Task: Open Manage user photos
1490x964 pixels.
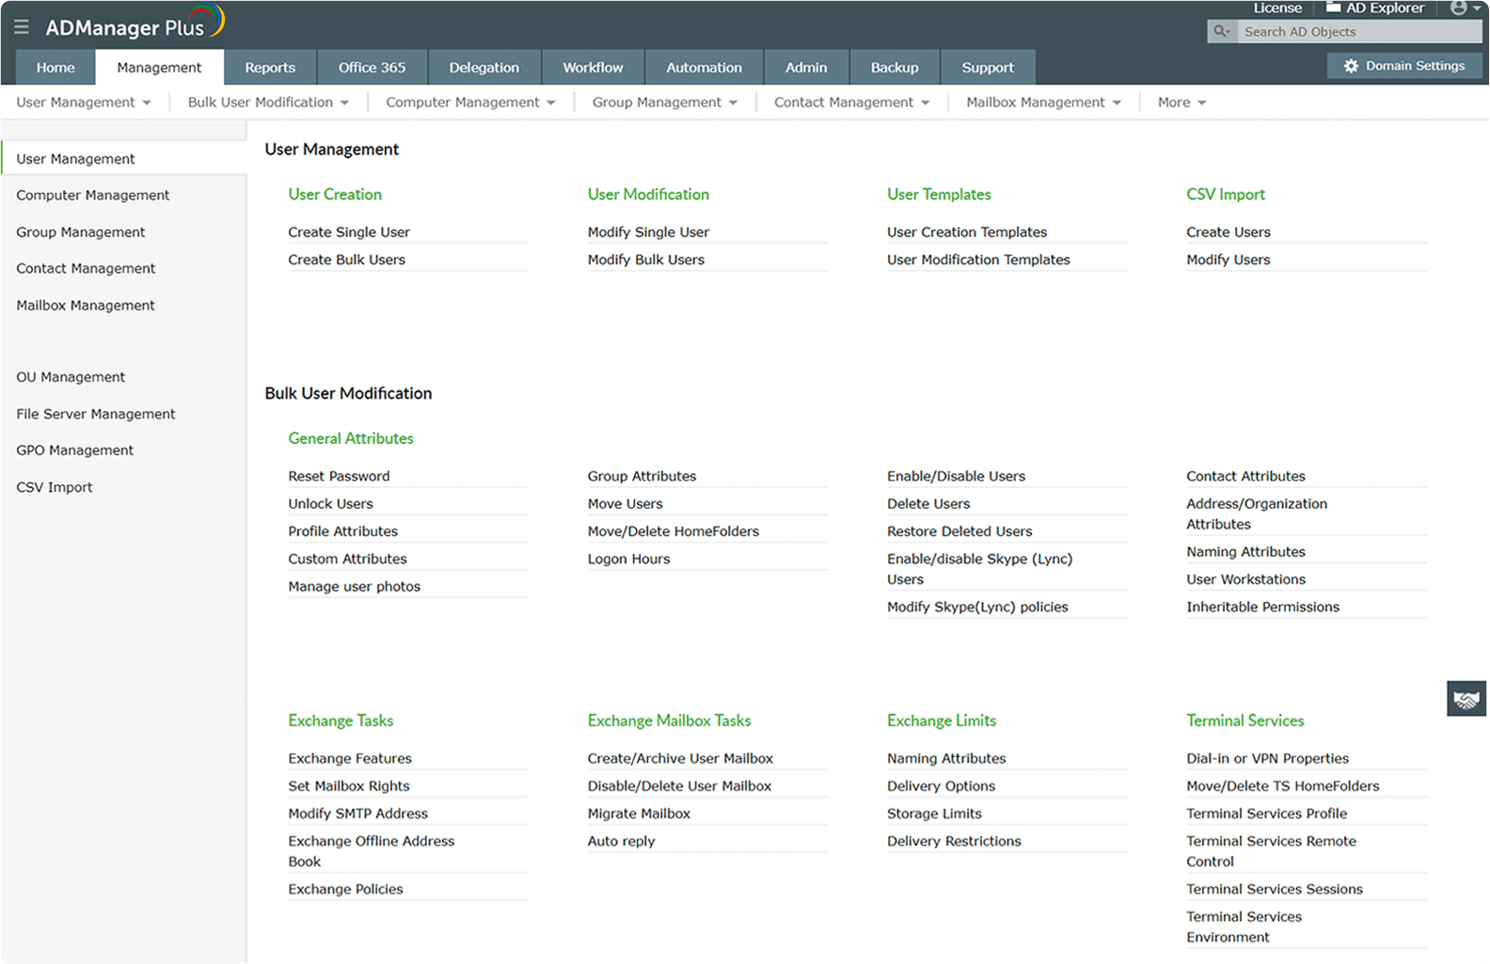Action: 355,587
